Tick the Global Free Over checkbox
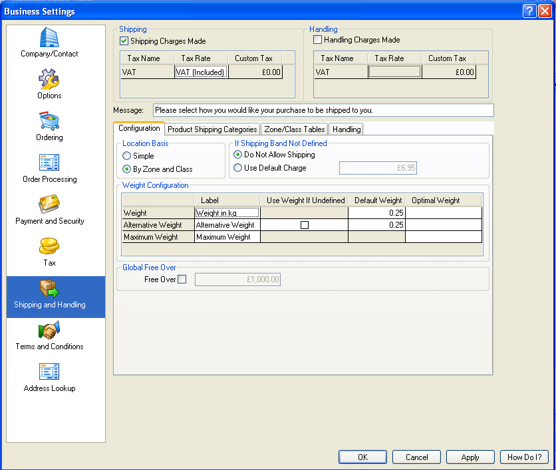This screenshot has width=556, height=470. point(182,279)
